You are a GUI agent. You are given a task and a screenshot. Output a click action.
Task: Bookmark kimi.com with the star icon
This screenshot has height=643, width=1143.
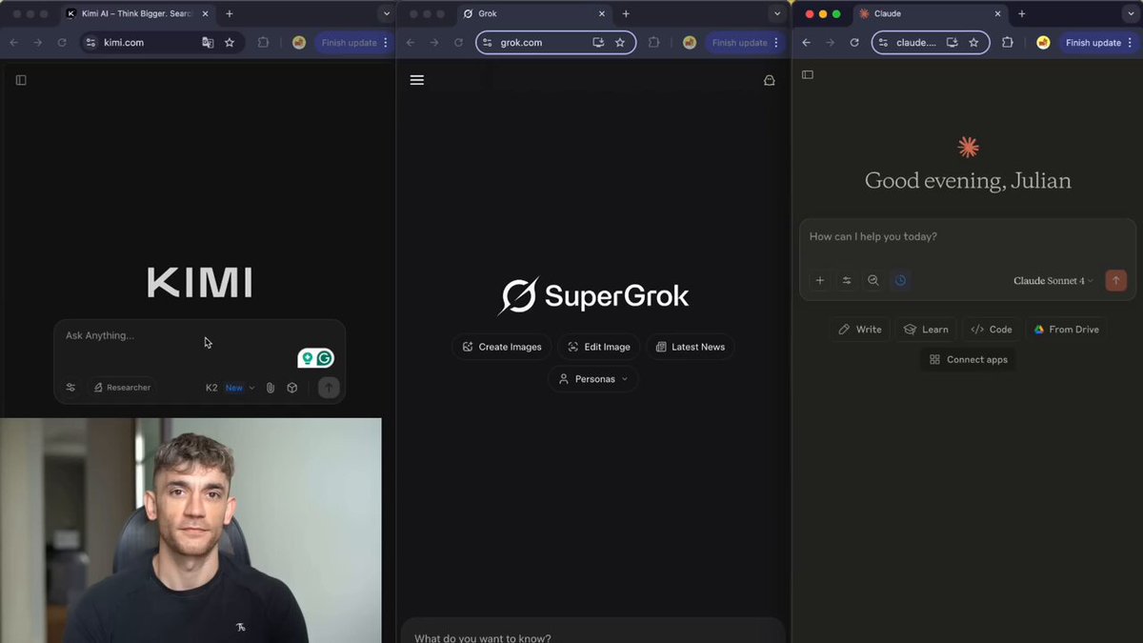(230, 43)
